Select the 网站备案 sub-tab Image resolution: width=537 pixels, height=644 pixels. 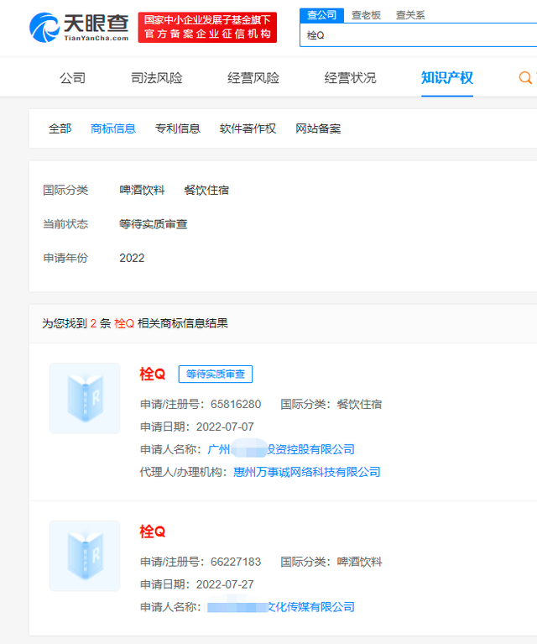[x=318, y=128]
